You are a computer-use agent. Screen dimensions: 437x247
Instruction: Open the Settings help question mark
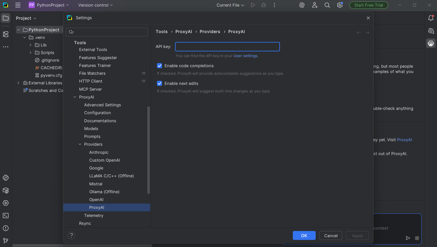72,236
